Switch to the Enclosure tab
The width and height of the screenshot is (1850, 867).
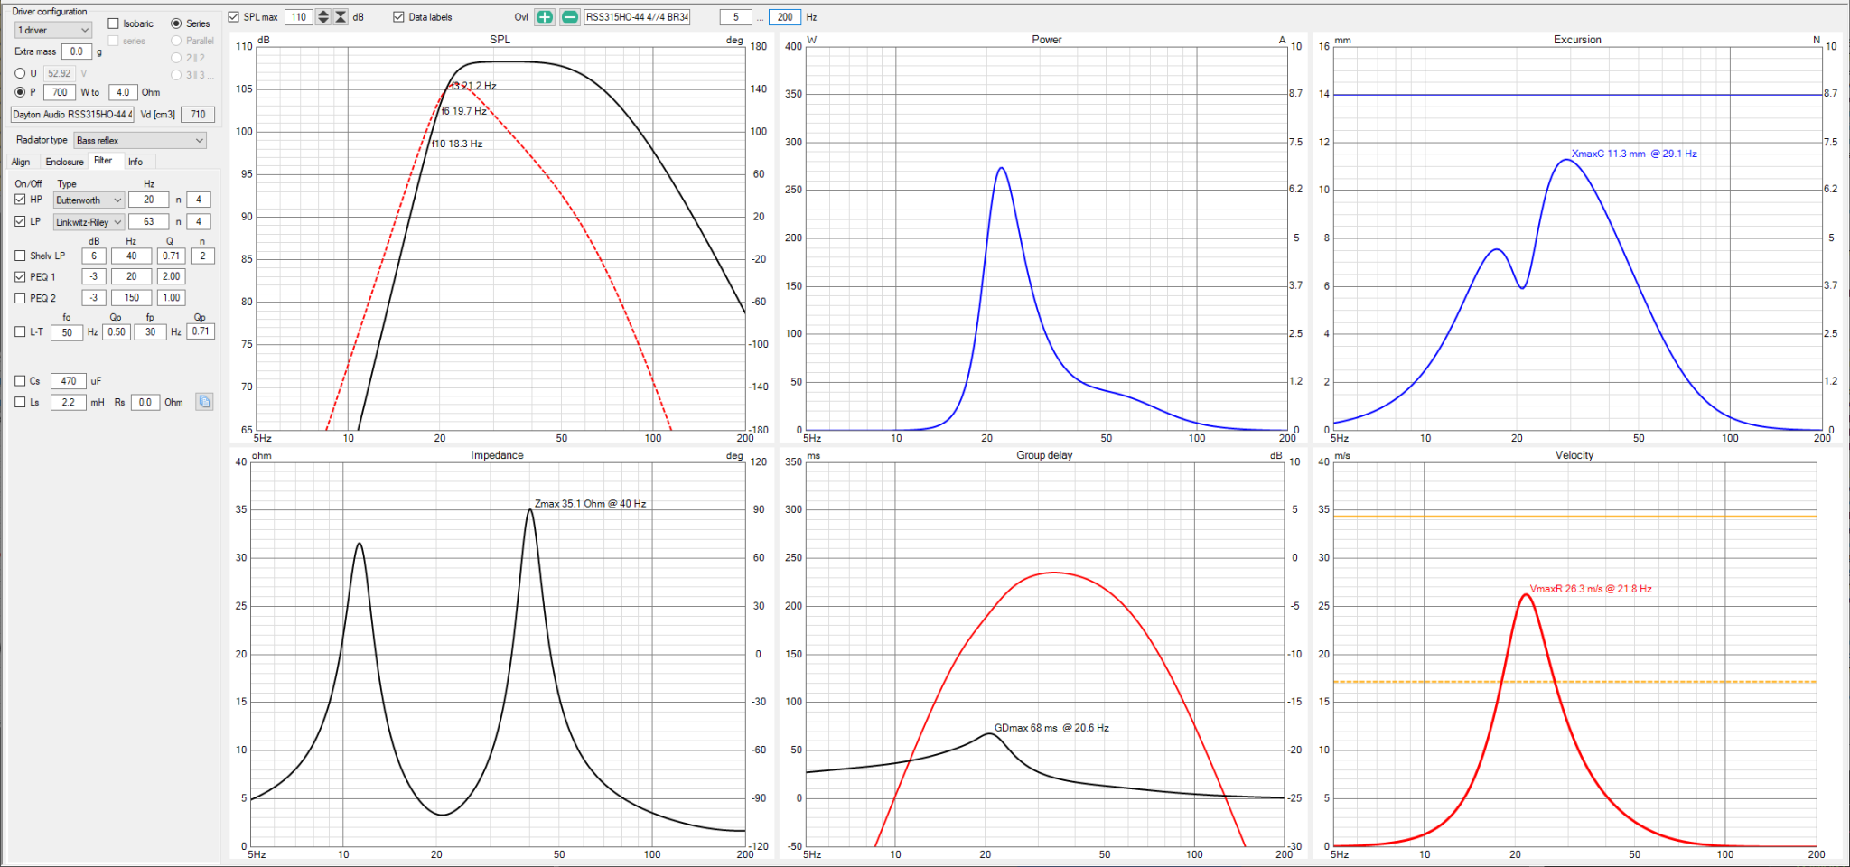click(x=65, y=162)
